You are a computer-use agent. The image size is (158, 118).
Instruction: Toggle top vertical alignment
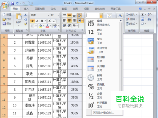[64, 15]
